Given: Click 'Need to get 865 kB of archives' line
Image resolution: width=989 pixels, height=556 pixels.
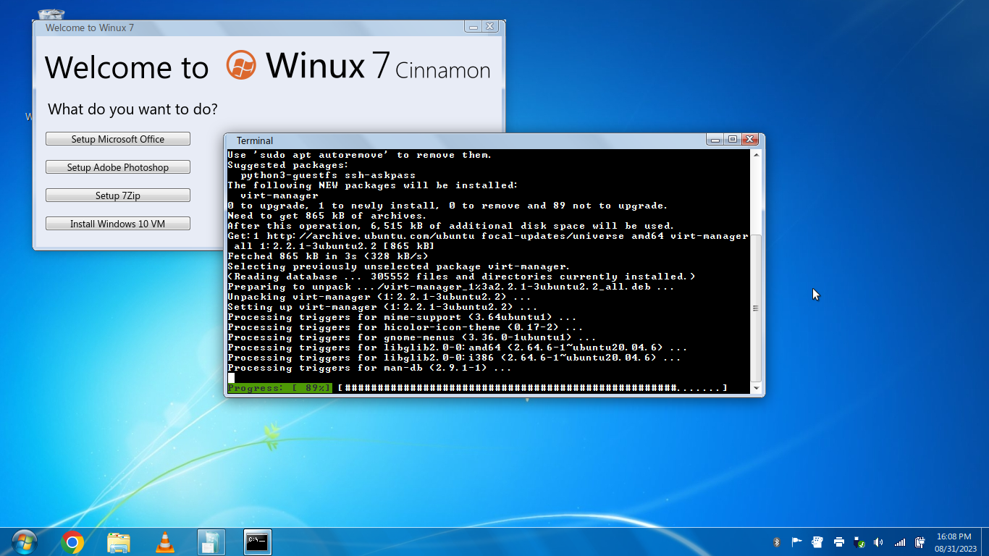Looking at the screenshot, I should (x=327, y=216).
